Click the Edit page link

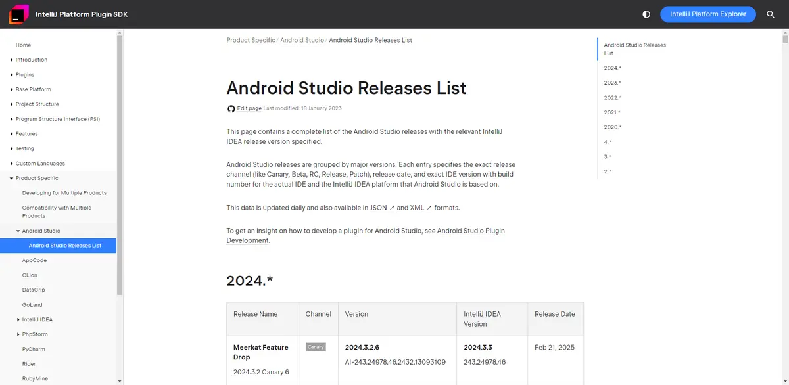click(x=249, y=108)
